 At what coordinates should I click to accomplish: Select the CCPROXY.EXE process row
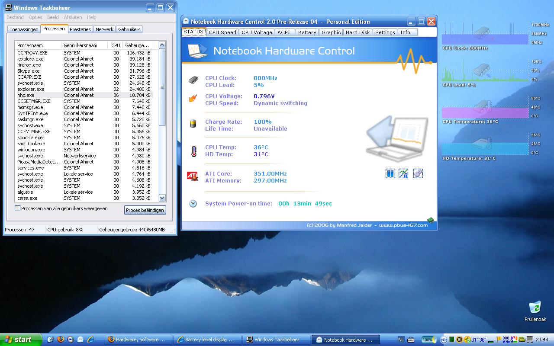(84, 53)
